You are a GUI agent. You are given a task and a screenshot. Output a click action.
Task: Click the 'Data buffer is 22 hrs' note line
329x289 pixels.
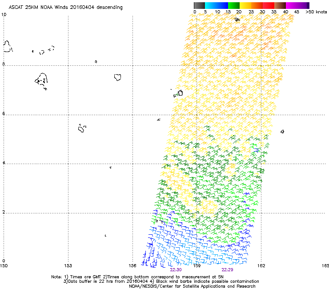pos(161,281)
